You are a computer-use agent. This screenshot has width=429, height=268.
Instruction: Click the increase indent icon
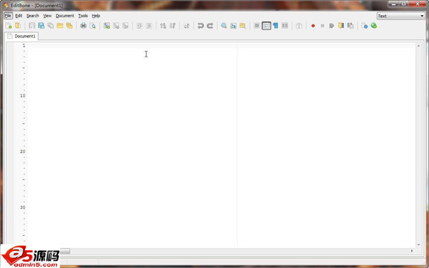click(x=139, y=26)
